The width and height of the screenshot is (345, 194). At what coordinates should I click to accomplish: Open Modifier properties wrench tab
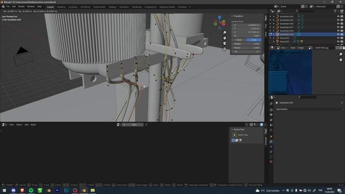(x=271, y=141)
